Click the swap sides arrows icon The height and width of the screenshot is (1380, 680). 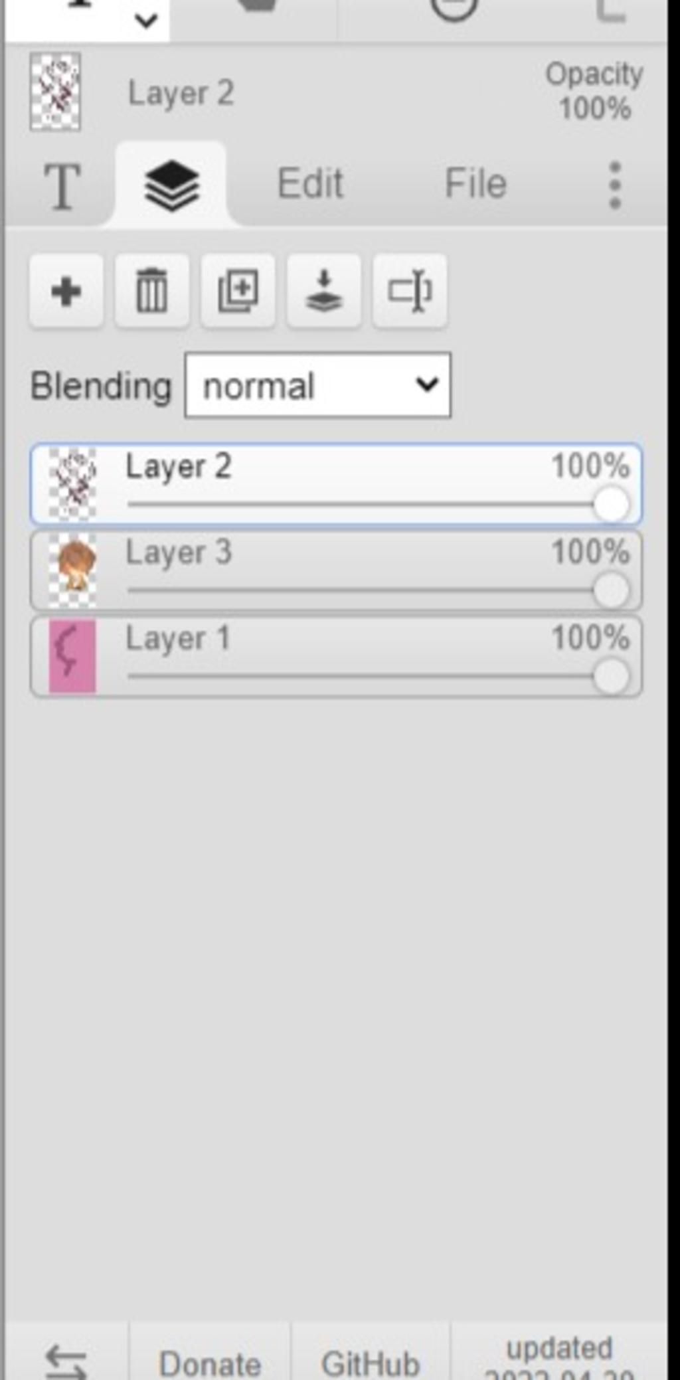66,1360
